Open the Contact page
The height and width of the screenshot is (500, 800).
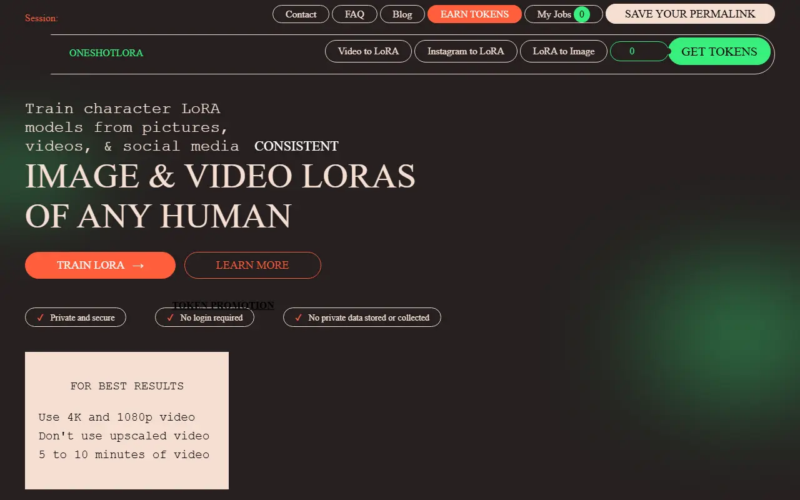(x=301, y=14)
